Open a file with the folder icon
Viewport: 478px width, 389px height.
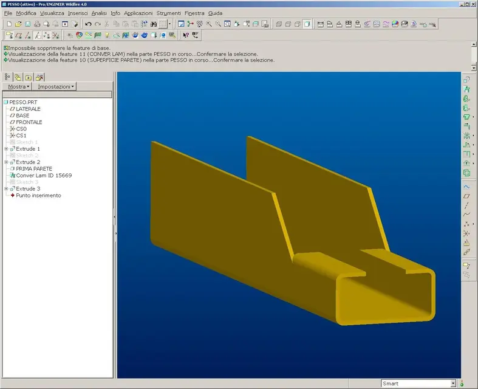(x=18, y=24)
